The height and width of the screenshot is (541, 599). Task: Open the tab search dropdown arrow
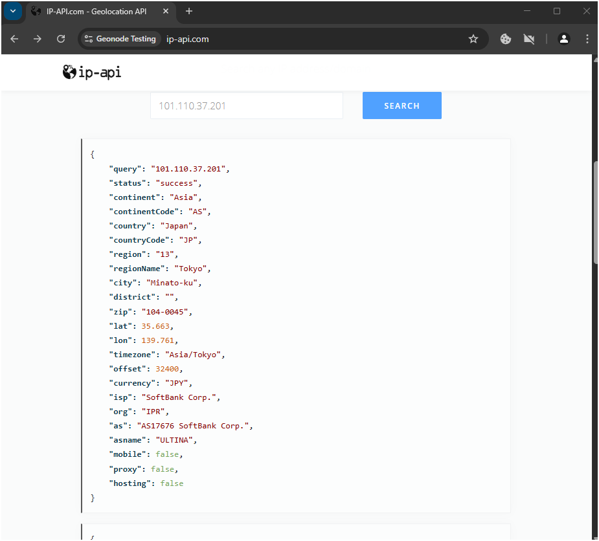click(x=12, y=11)
